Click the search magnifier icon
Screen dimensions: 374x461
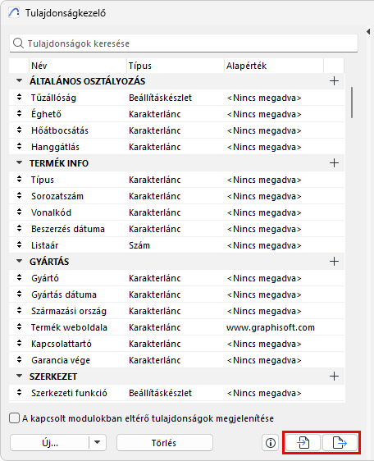point(18,43)
